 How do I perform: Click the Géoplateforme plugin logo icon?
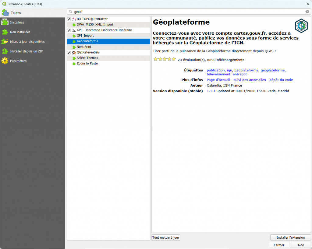pyautogui.click(x=301, y=25)
